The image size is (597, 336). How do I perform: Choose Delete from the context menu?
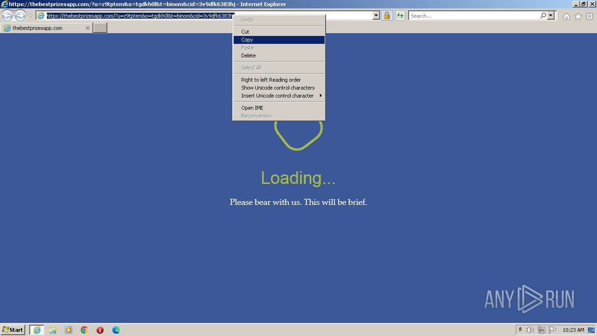[279, 56]
